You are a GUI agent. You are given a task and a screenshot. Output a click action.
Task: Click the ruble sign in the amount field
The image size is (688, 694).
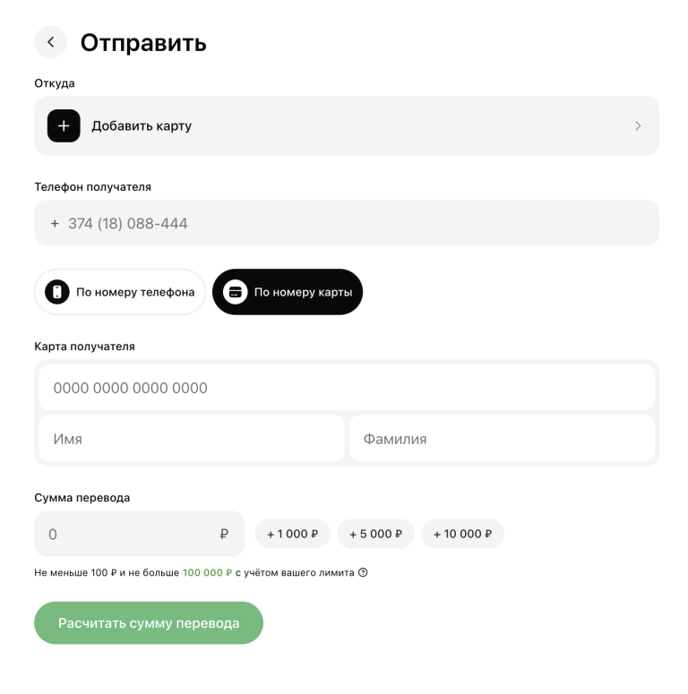pos(224,534)
